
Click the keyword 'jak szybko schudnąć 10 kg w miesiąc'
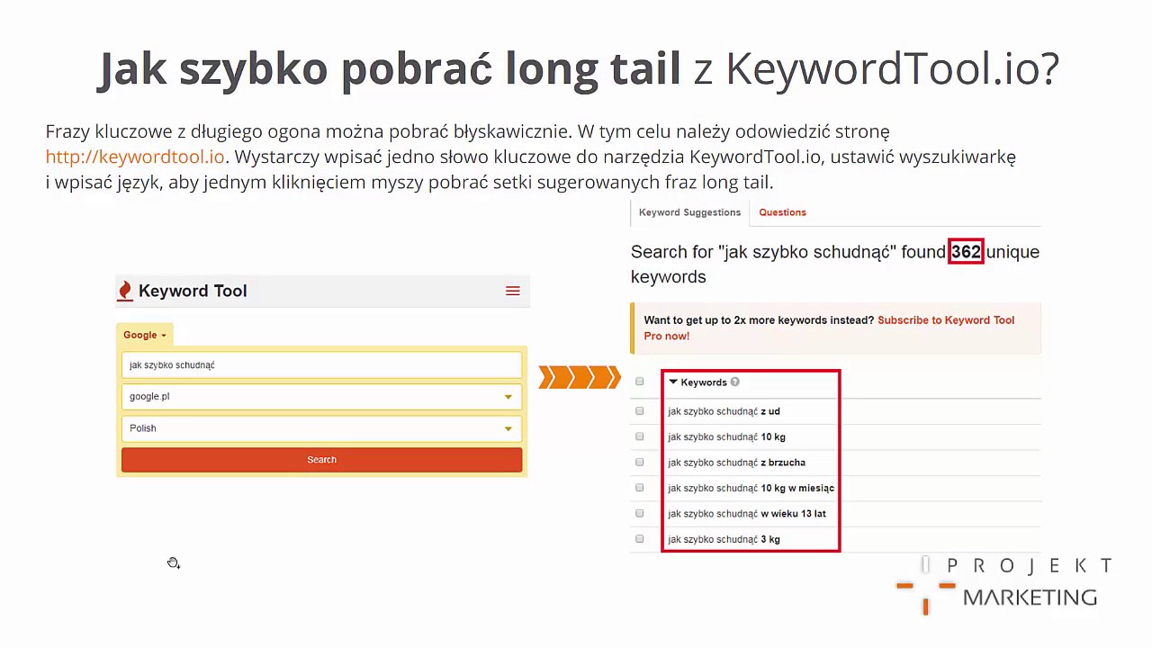point(751,488)
